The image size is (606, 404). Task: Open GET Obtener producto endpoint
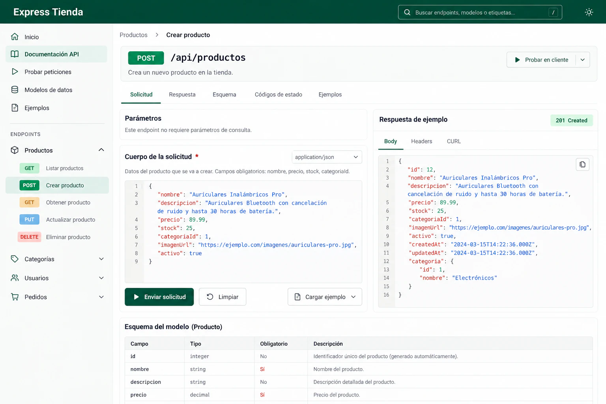[x=57, y=202]
